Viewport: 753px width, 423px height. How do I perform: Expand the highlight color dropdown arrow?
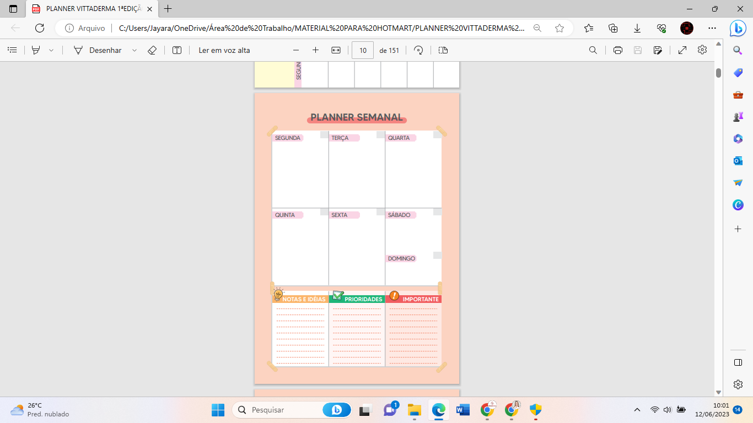tap(51, 50)
